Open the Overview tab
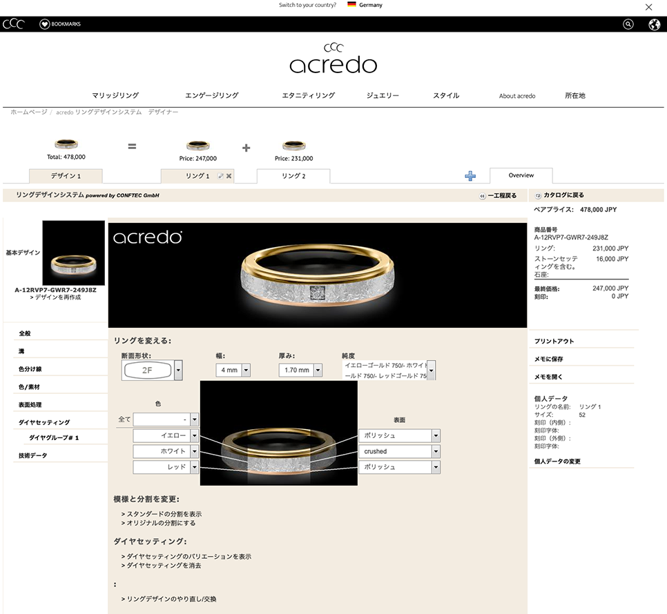The height and width of the screenshot is (614, 667). pos(521,175)
